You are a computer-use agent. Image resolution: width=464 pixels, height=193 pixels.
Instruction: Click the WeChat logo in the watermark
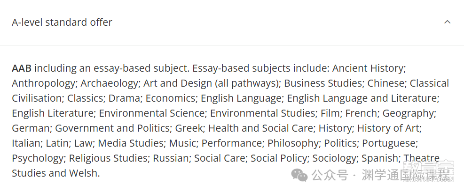tap(299, 175)
